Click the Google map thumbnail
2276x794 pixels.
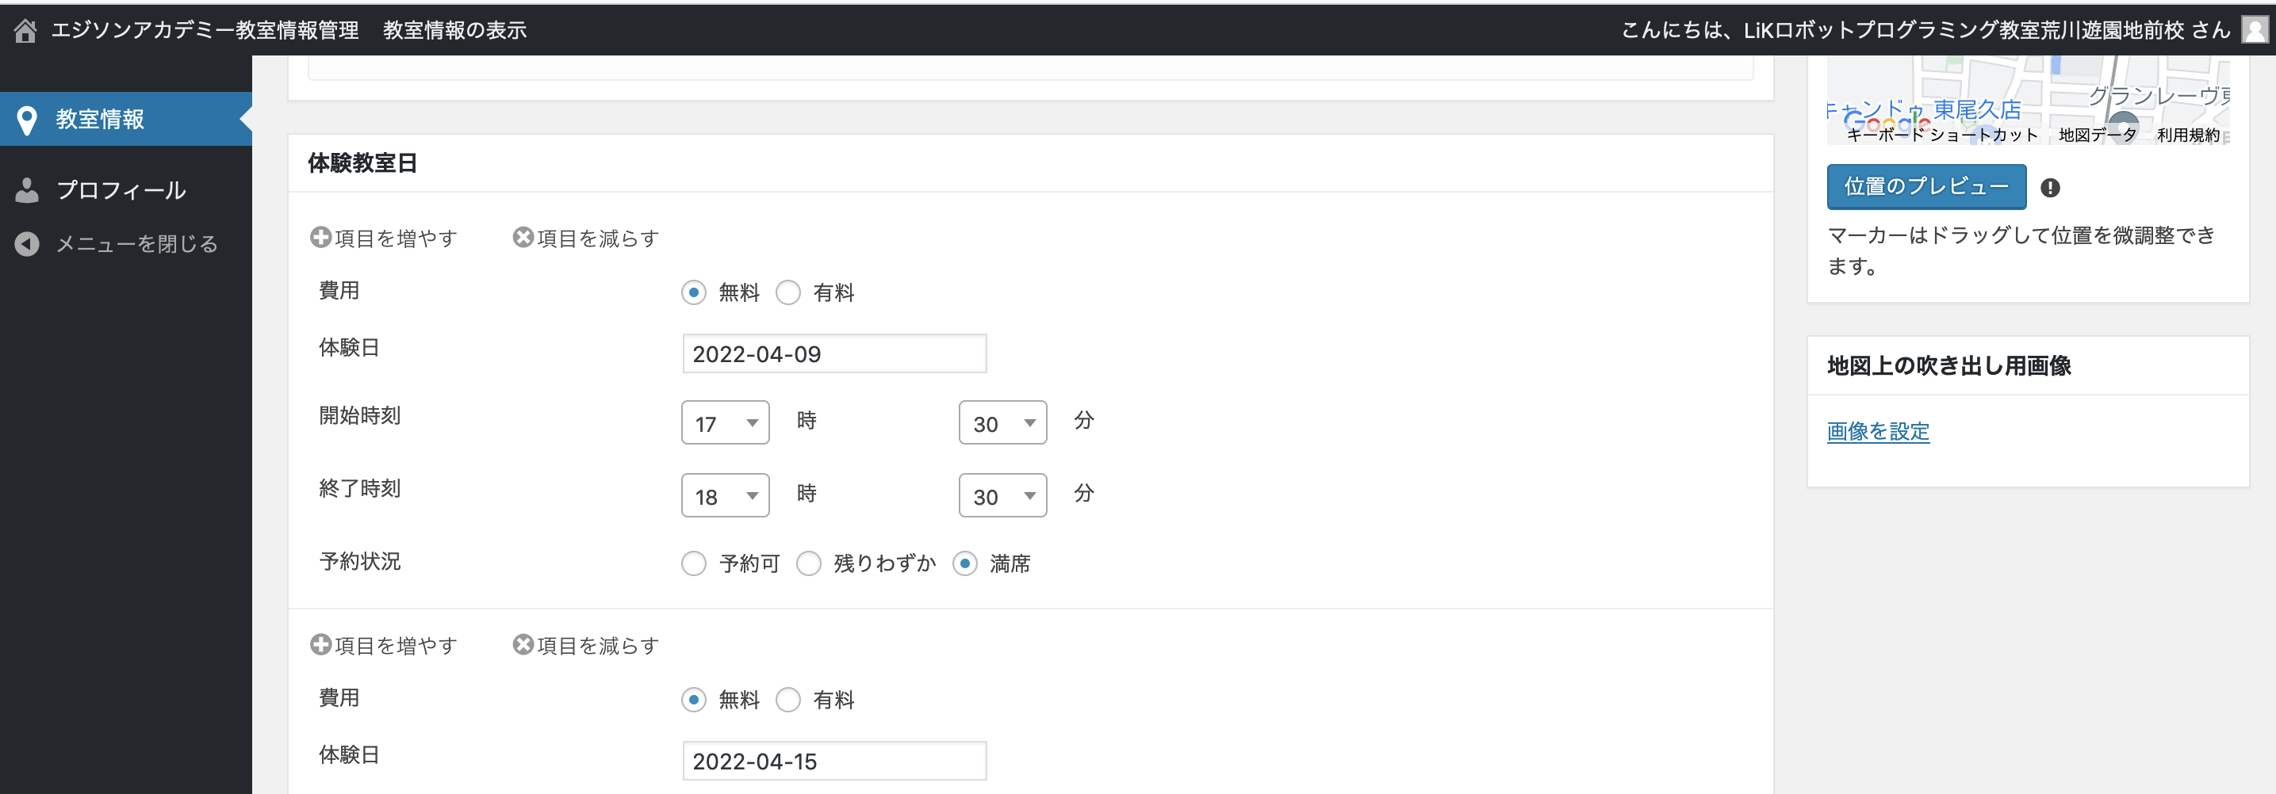tap(2028, 99)
